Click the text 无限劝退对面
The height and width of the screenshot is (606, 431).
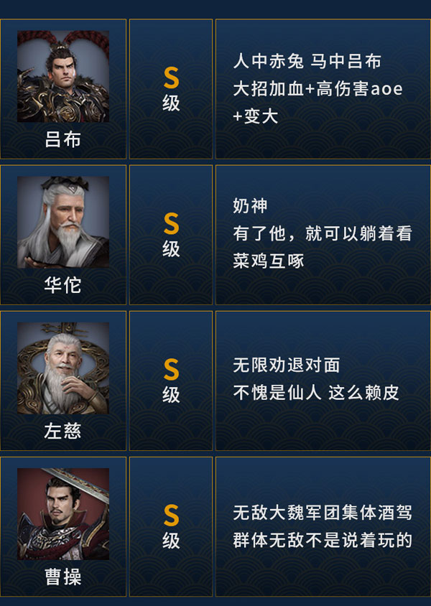coord(286,365)
